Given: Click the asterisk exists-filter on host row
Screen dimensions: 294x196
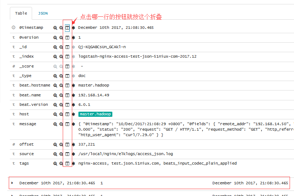Looking at the screenshot, I should pos(73,114).
